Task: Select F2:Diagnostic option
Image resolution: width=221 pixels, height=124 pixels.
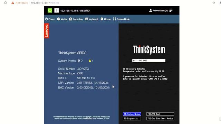Action: [x=132, y=118]
